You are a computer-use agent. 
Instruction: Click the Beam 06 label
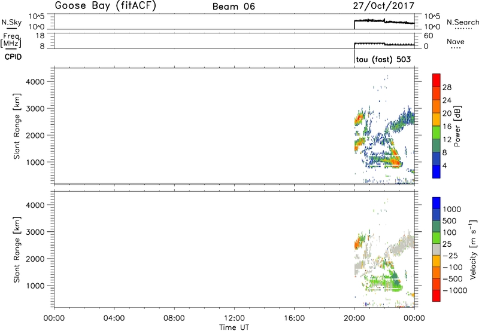[x=234, y=7]
